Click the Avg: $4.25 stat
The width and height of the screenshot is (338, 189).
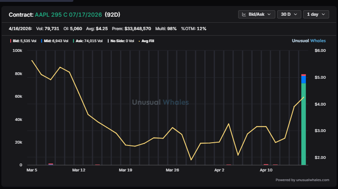tap(97, 29)
